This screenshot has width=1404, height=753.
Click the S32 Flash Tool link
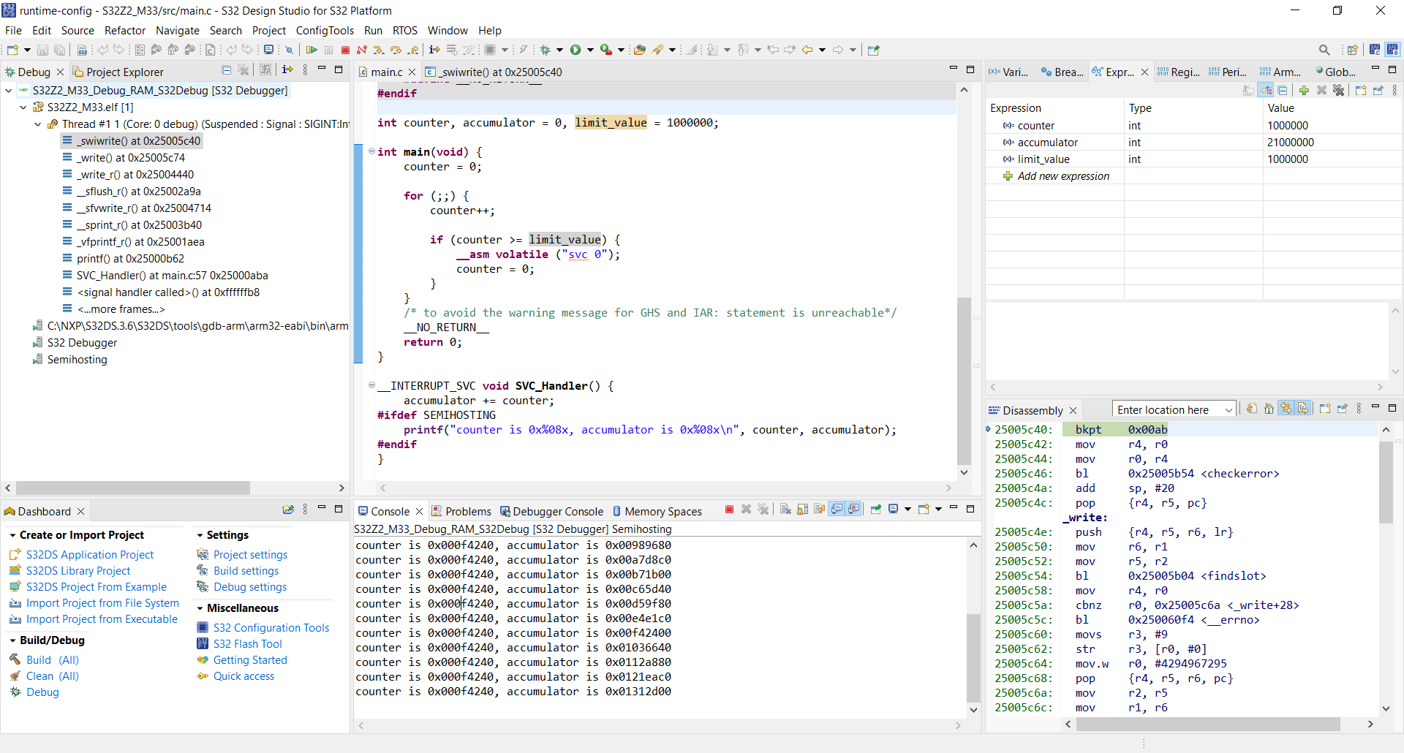click(x=248, y=644)
